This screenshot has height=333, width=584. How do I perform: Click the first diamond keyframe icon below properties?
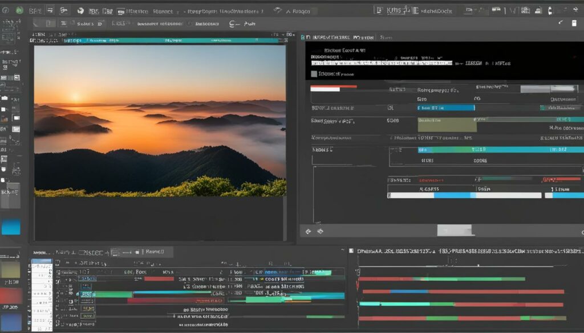click(x=309, y=231)
